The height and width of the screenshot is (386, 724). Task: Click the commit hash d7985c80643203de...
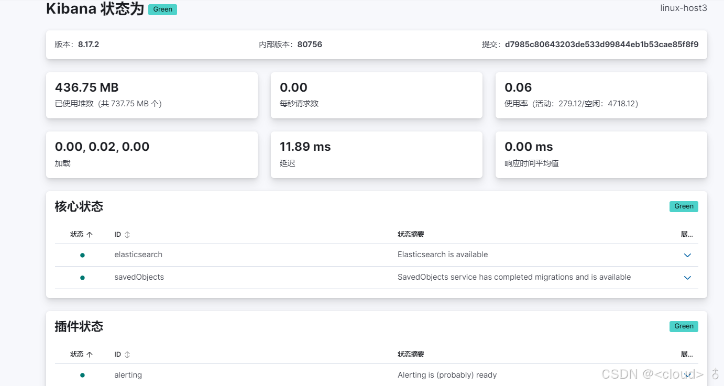pyautogui.click(x=601, y=45)
